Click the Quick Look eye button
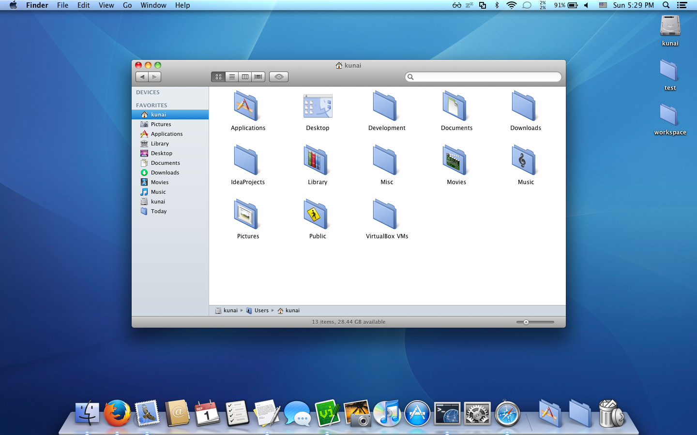This screenshot has height=435, width=697. click(279, 77)
